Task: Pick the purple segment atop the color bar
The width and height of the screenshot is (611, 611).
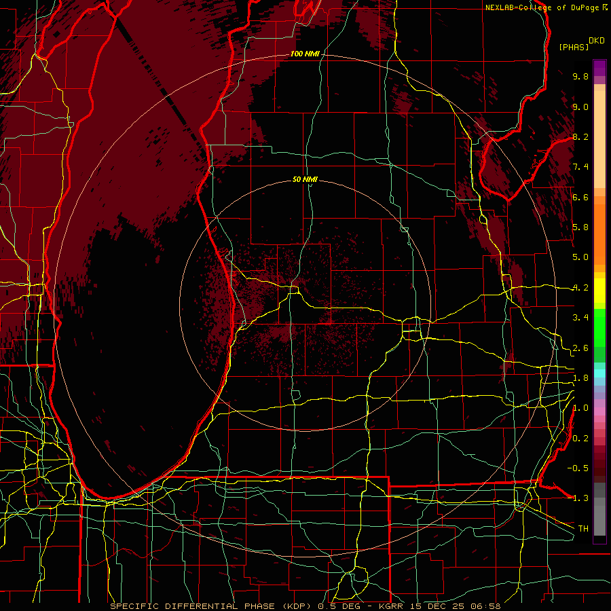Action: click(599, 68)
